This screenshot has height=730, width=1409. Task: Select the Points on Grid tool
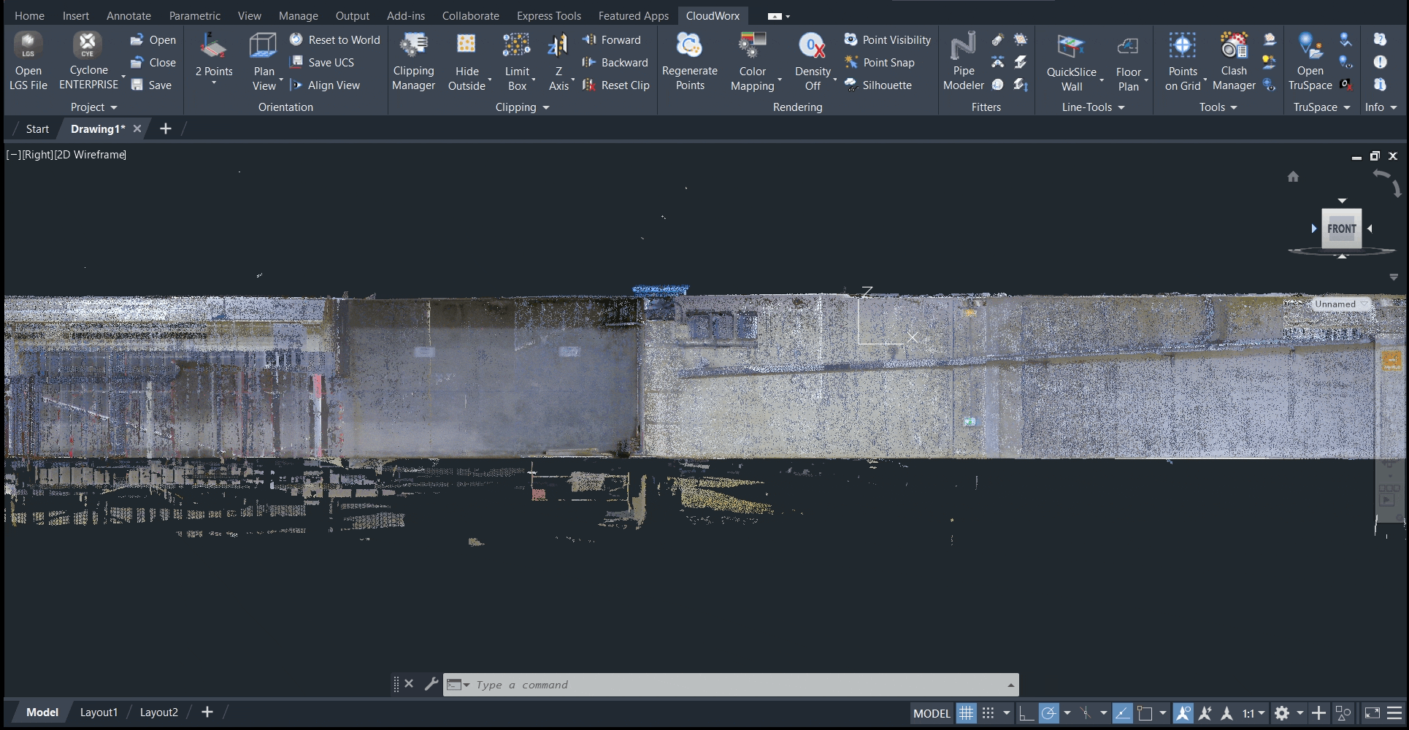pos(1182,62)
